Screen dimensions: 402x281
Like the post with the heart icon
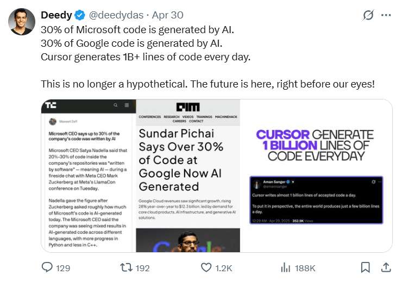point(206,267)
